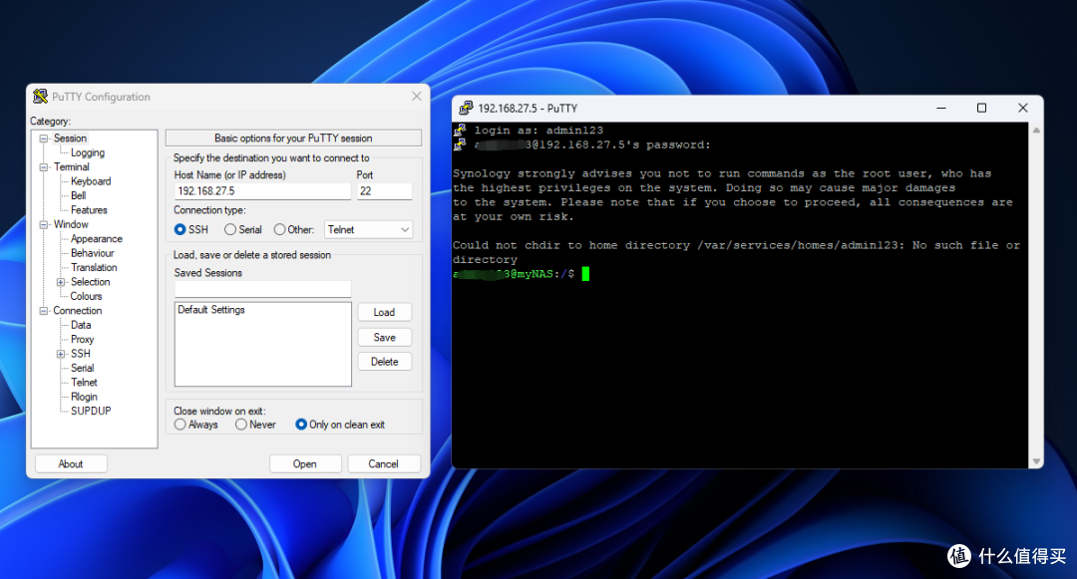The width and height of the screenshot is (1077, 579).
Task: Click the Save session button
Action: pos(384,338)
